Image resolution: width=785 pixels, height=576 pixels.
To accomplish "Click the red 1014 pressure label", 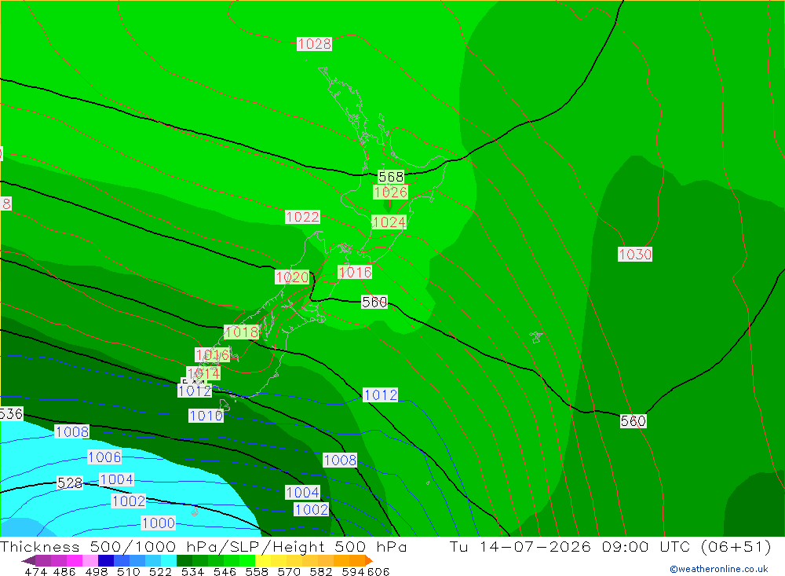I will click(x=203, y=373).
